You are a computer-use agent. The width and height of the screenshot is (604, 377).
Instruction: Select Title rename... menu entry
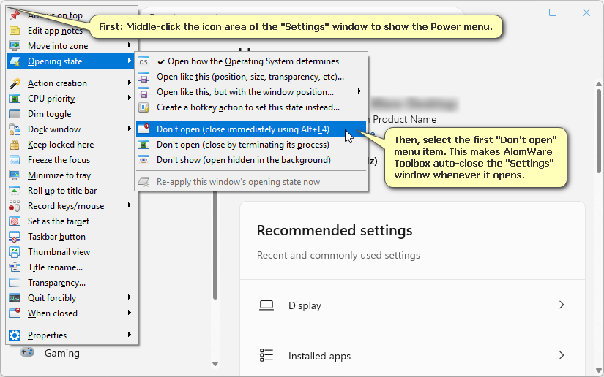pos(72,267)
